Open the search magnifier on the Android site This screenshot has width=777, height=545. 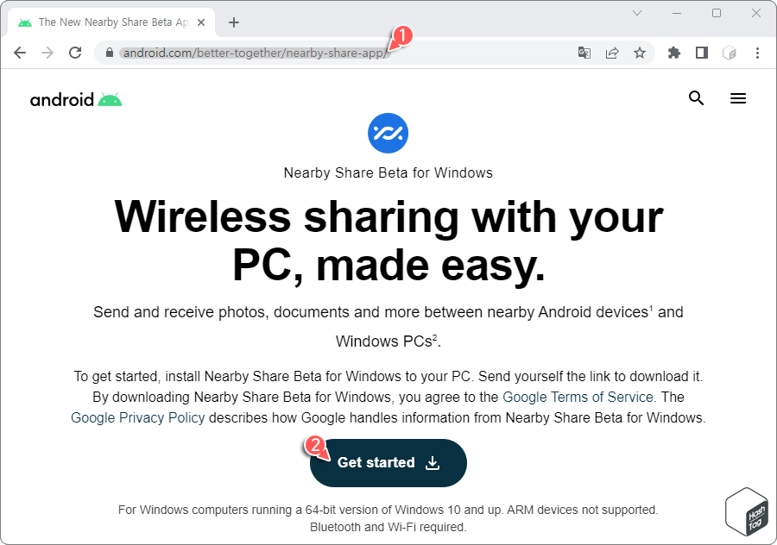(696, 98)
